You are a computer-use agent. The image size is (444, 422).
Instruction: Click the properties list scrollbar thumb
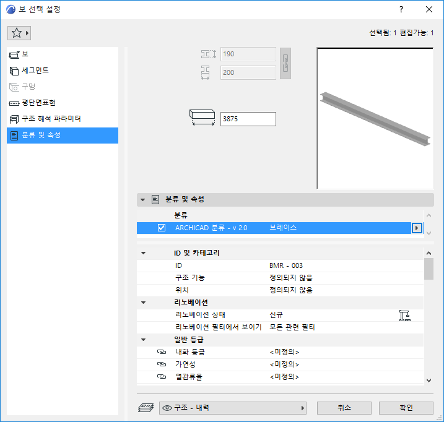(x=429, y=269)
